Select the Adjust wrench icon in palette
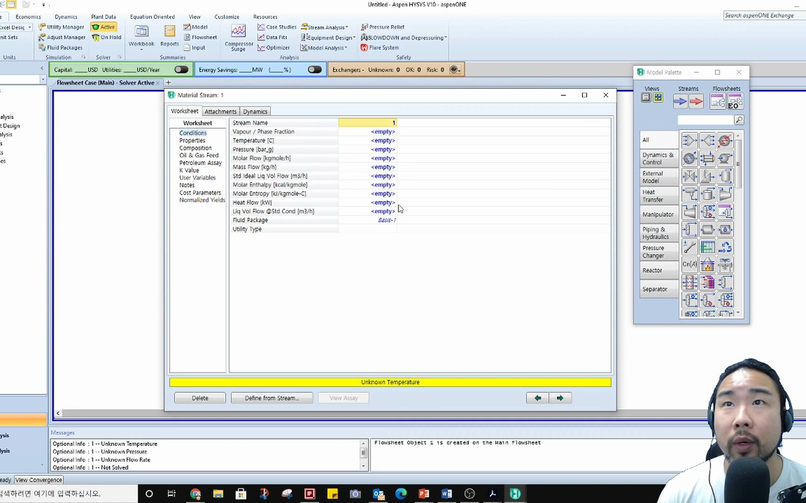806x503 pixels. tap(689, 247)
